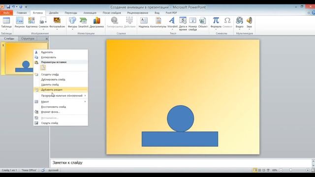Image resolution: width=315 pixels, height=177 pixels.
Task: Collapse the ribbon with the caret
Action: (x=309, y=13)
